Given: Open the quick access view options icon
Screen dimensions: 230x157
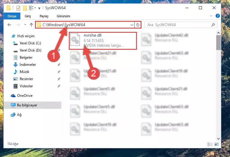Looking at the screenshot, I should point(32,8).
